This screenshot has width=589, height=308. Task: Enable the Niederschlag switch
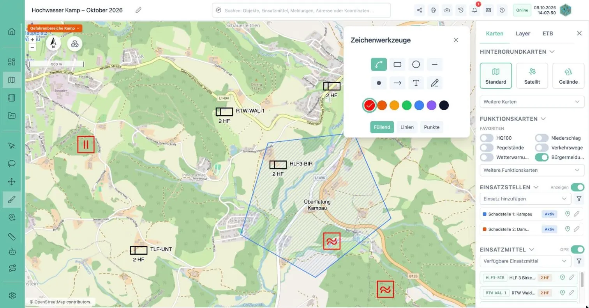(541, 138)
